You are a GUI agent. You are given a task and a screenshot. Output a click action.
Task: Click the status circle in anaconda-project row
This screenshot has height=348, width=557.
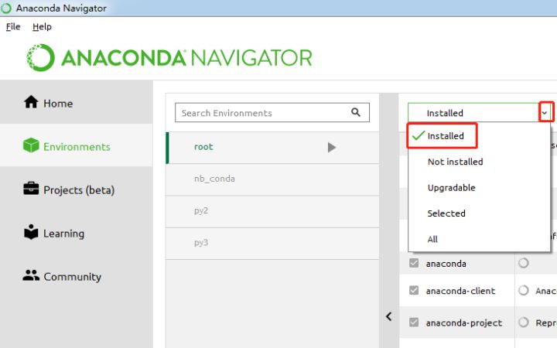click(x=523, y=322)
